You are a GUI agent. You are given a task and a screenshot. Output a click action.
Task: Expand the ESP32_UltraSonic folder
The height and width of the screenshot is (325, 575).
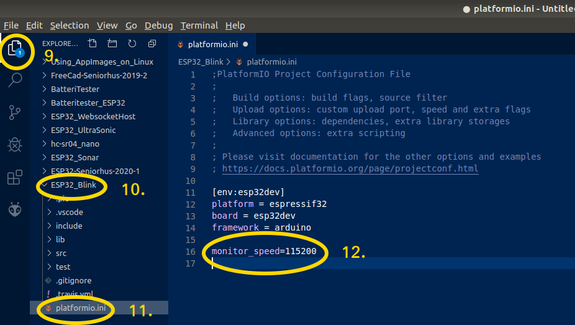[99, 130]
